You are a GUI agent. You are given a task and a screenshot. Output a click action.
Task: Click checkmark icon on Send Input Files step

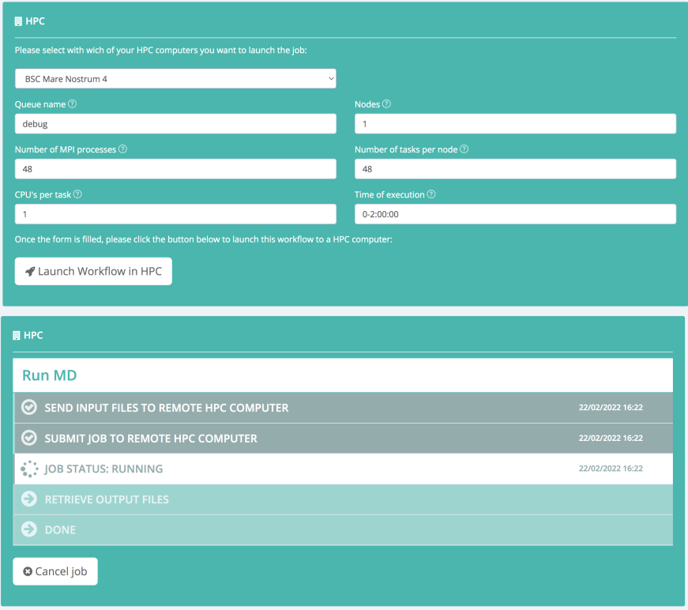[x=29, y=408]
